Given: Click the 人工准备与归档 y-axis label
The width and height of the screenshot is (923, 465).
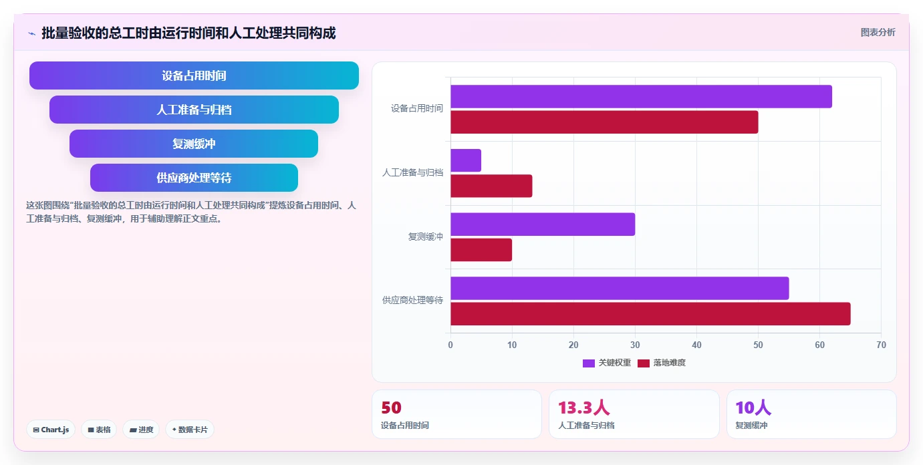Looking at the screenshot, I should [412, 172].
